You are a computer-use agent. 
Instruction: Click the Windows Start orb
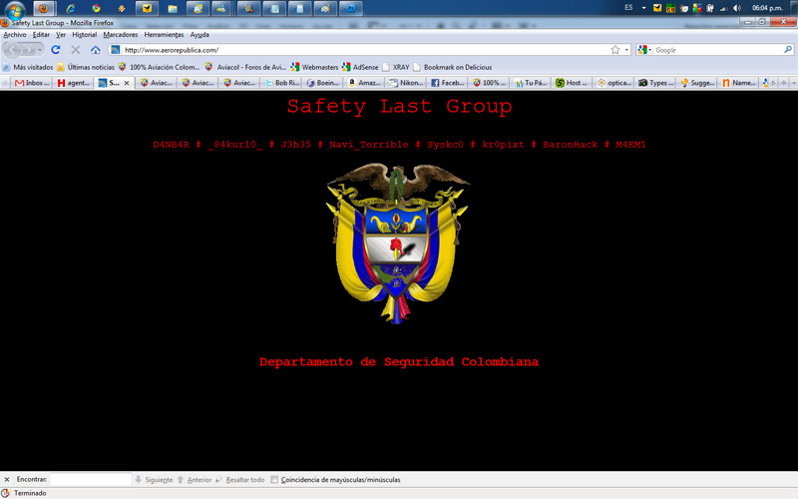(14, 9)
